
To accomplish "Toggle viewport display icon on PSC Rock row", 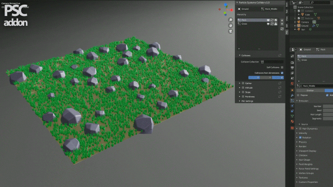I will [268, 20].
